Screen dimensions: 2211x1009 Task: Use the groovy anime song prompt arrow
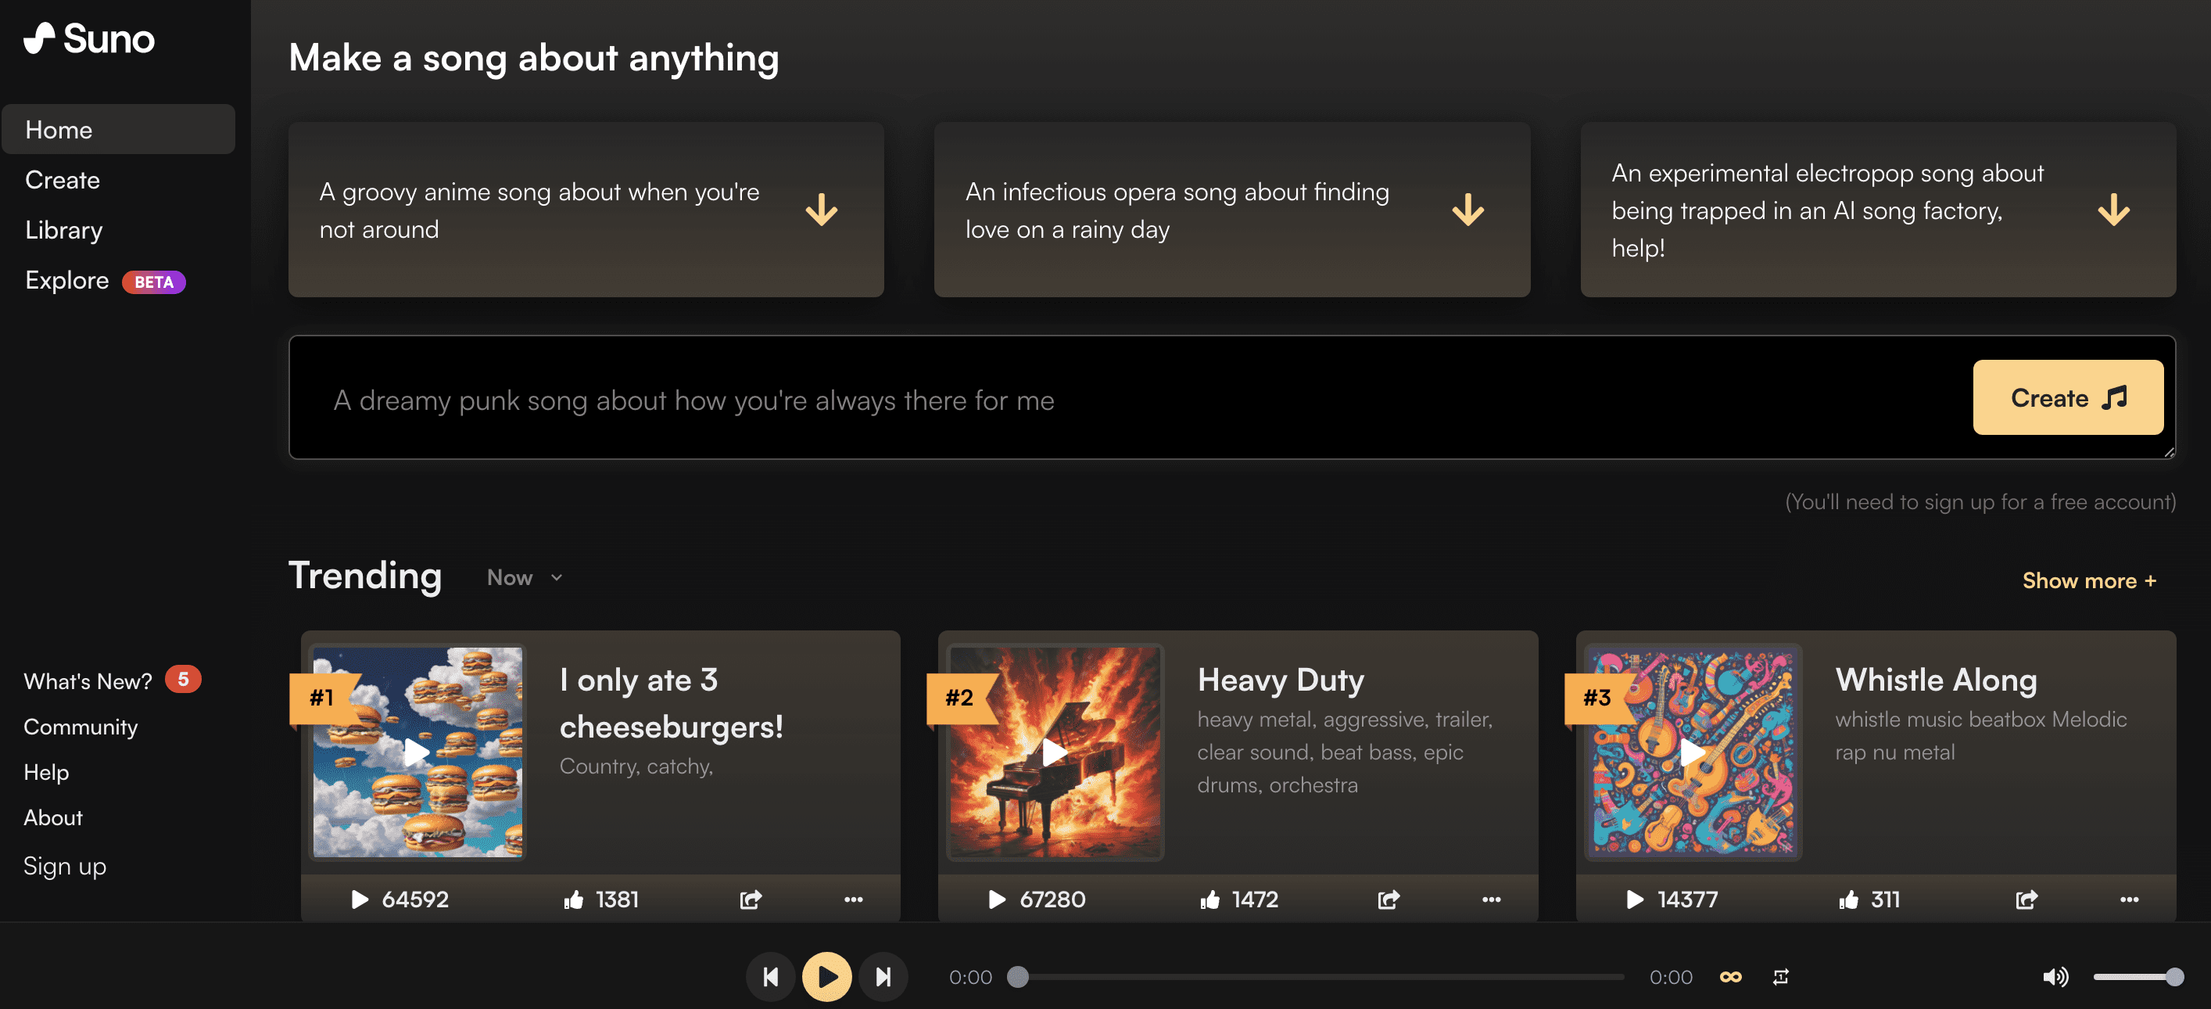[822, 210]
